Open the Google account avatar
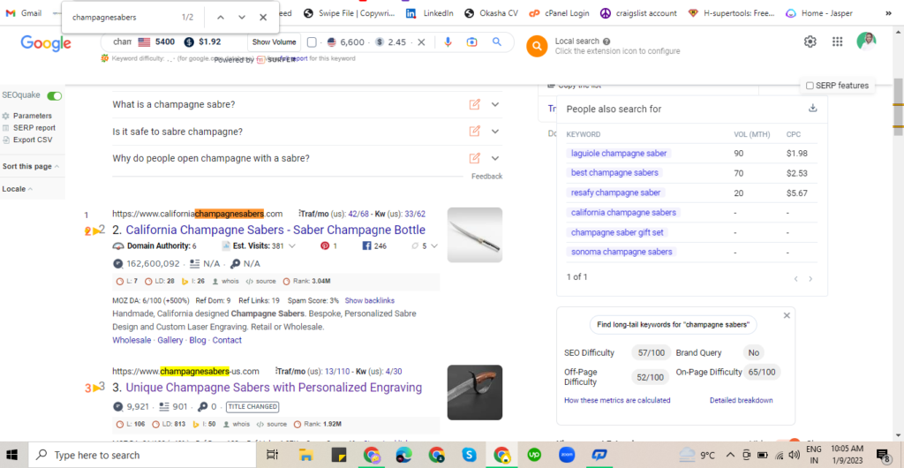This screenshot has width=904, height=468. click(x=866, y=42)
